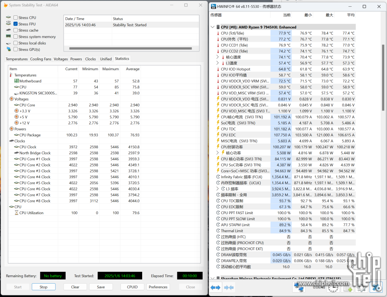Click the collapse columns inward-arrows icon in HWiNFO
The image size is (387, 297).
(229, 288)
